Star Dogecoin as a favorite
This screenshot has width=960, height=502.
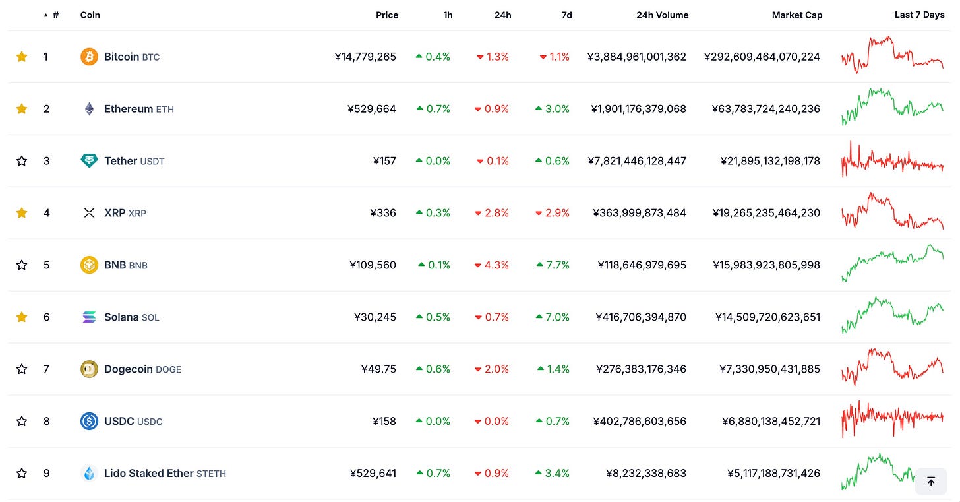point(22,369)
